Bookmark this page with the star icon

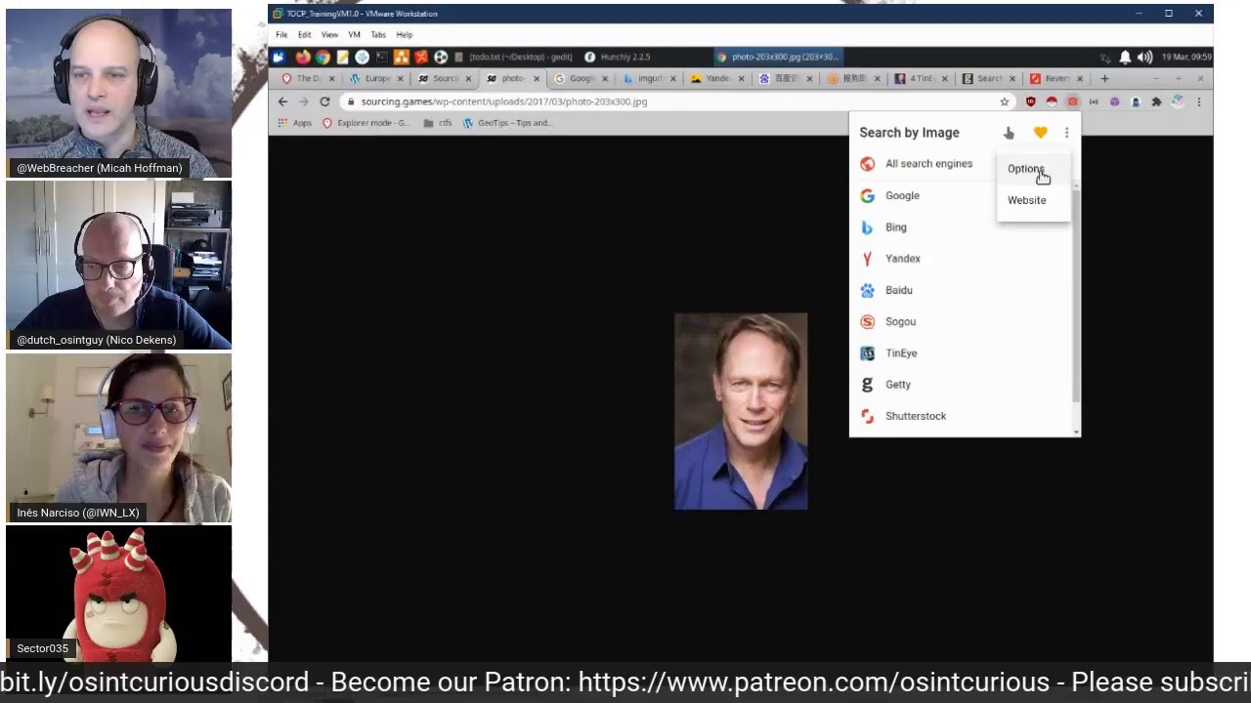pos(1004,102)
